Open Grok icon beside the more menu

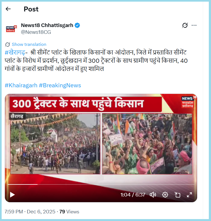[x=185, y=25]
